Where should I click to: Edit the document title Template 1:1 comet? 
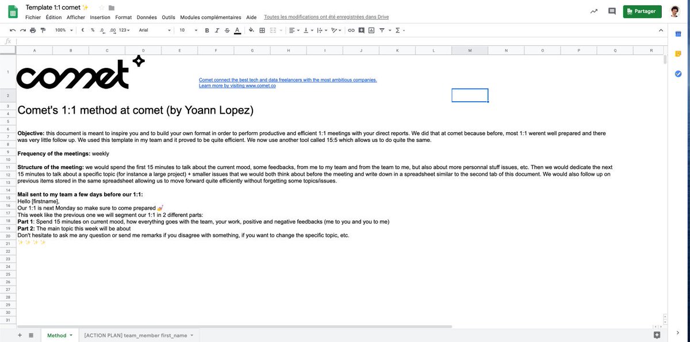click(x=57, y=7)
